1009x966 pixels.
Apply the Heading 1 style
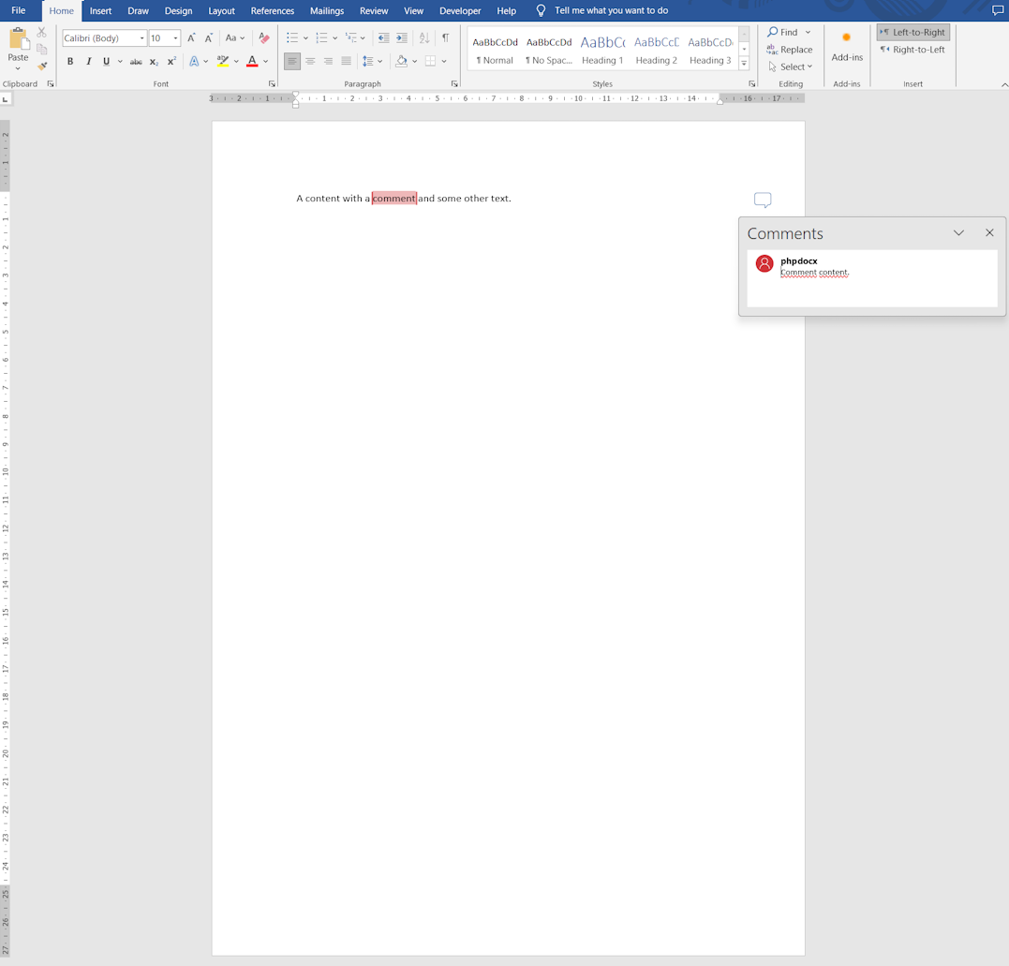[603, 51]
